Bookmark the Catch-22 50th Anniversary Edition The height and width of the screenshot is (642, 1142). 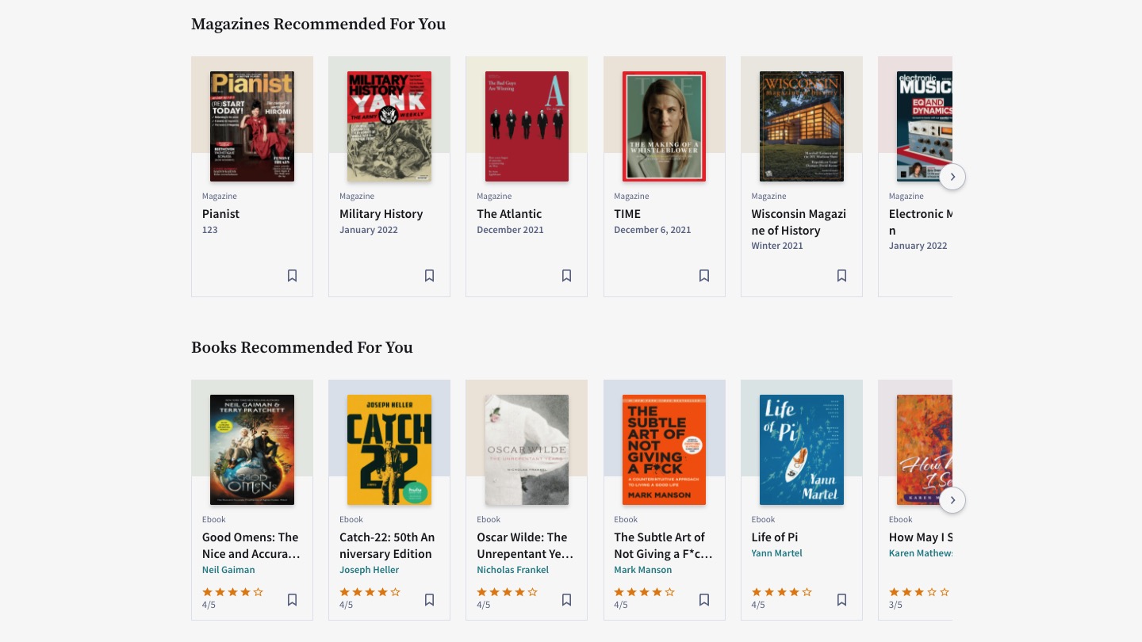429,600
